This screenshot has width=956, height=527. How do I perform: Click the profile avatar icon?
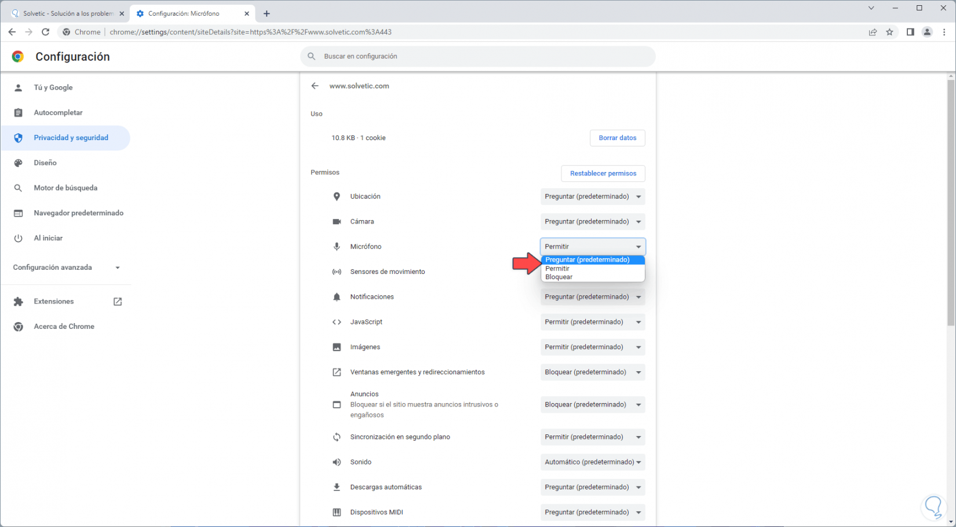pos(927,32)
